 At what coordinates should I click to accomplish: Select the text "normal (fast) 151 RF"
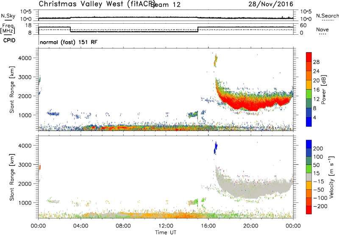69,42
